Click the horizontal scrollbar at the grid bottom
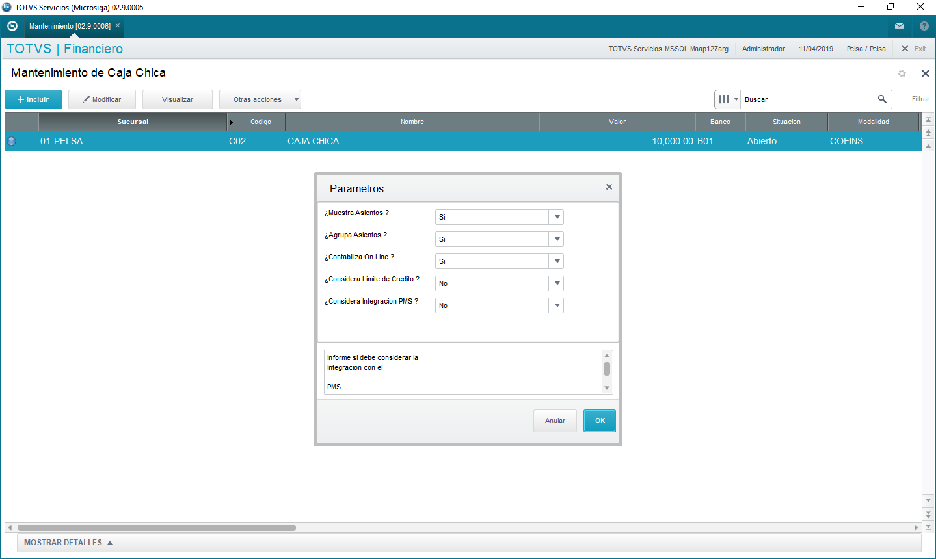The image size is (936, 559). 157,528
